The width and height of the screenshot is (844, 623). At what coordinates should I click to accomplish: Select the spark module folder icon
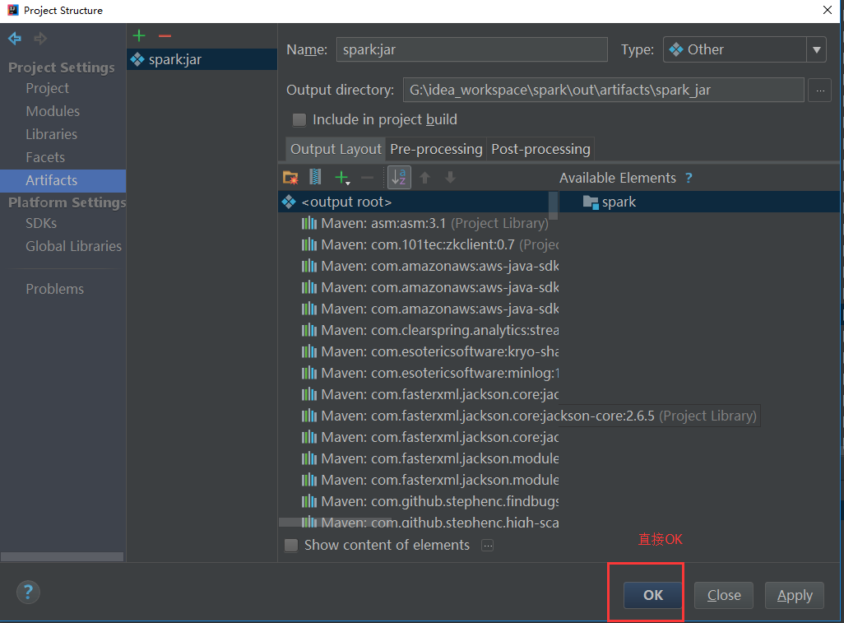point(591,202)
